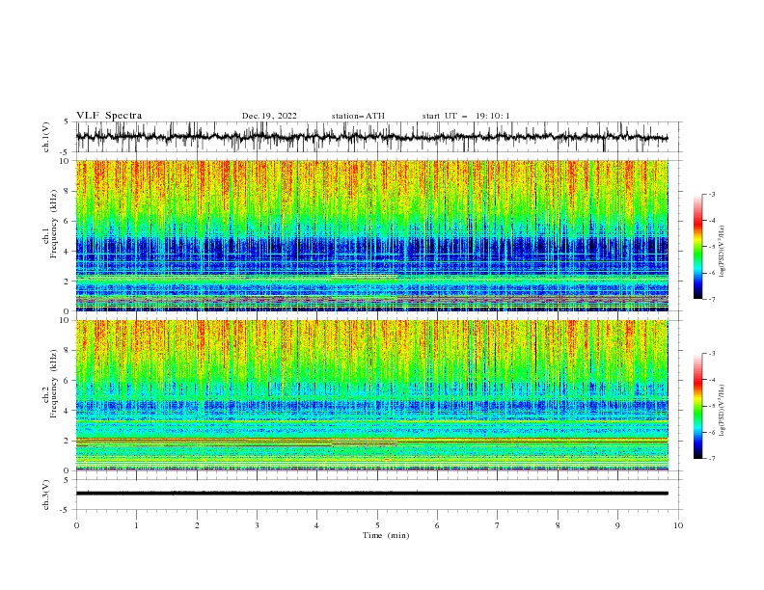The image size is (764, 590).
Task: Click the "10" kHz tick of ch.2 spectrogram
Action: coord(66,320)
